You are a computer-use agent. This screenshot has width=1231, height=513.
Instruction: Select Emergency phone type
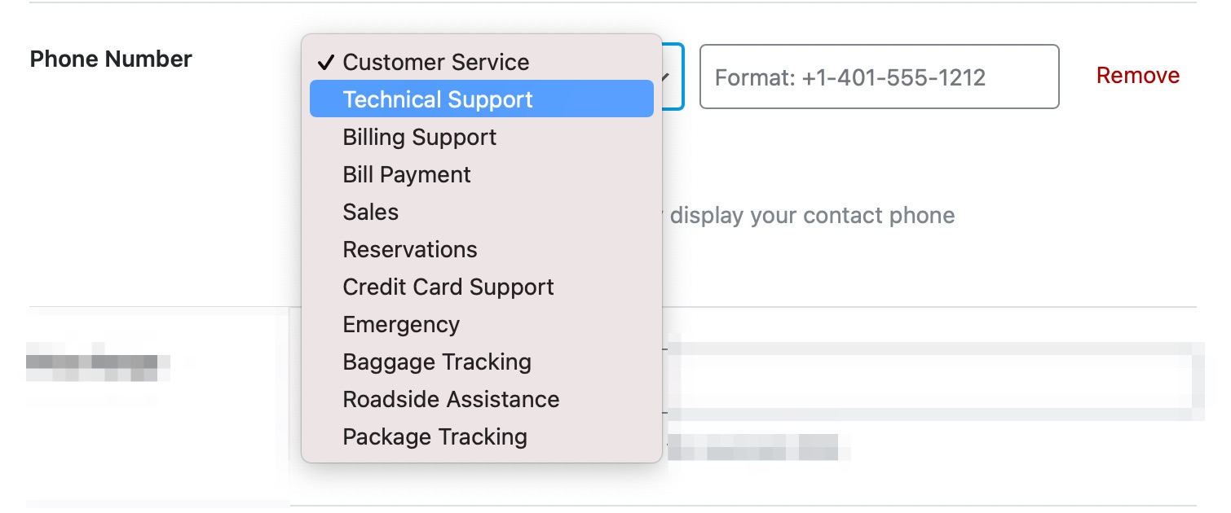pos(481,324)
